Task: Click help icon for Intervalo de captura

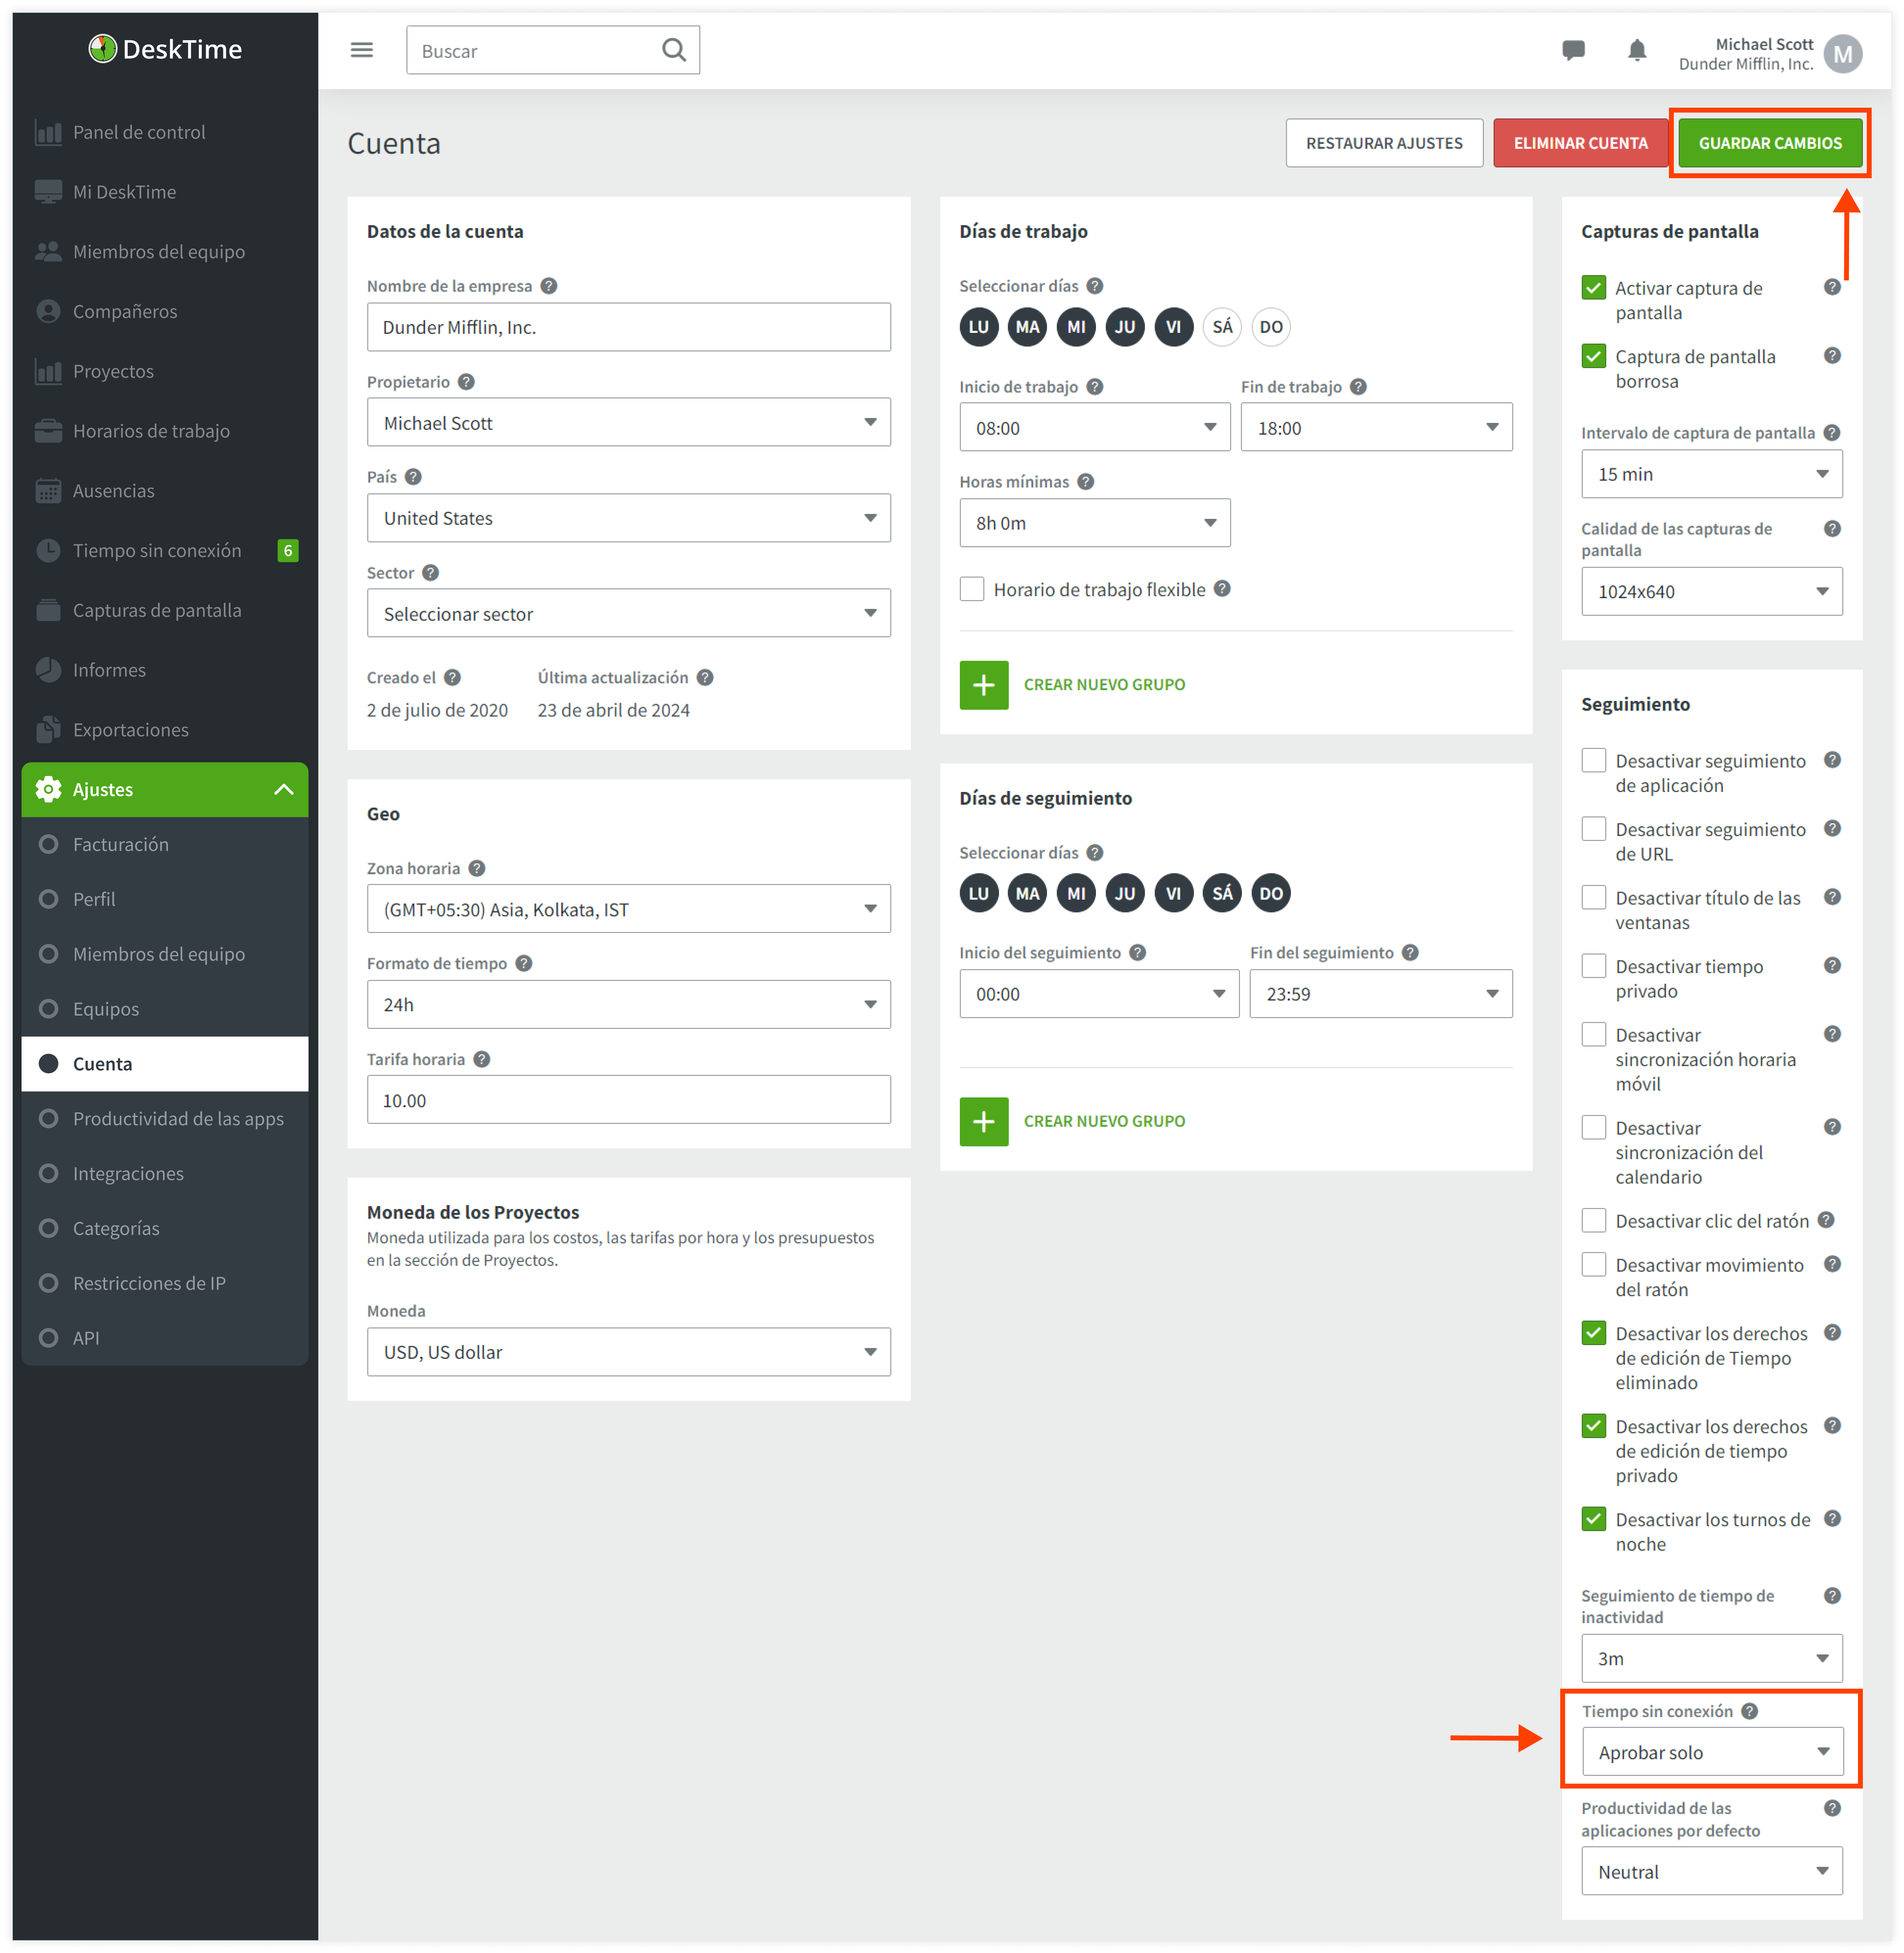Action: click(1832, 433)
